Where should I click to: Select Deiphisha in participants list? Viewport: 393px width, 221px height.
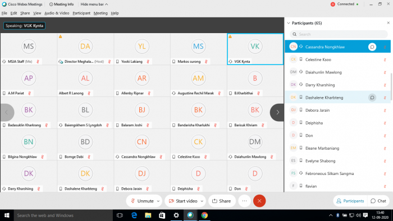(337, 123)
